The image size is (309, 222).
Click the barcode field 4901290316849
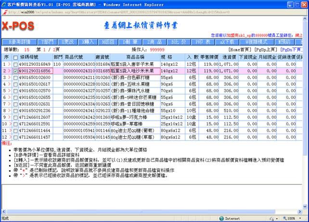[36, 64]
